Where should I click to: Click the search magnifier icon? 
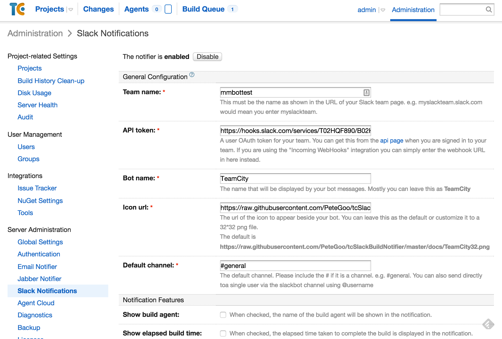[488, 10]
